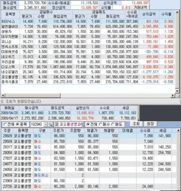181x191 pixels.
Task: Select order number 24877 row
Action: click(x=89, y=164)
